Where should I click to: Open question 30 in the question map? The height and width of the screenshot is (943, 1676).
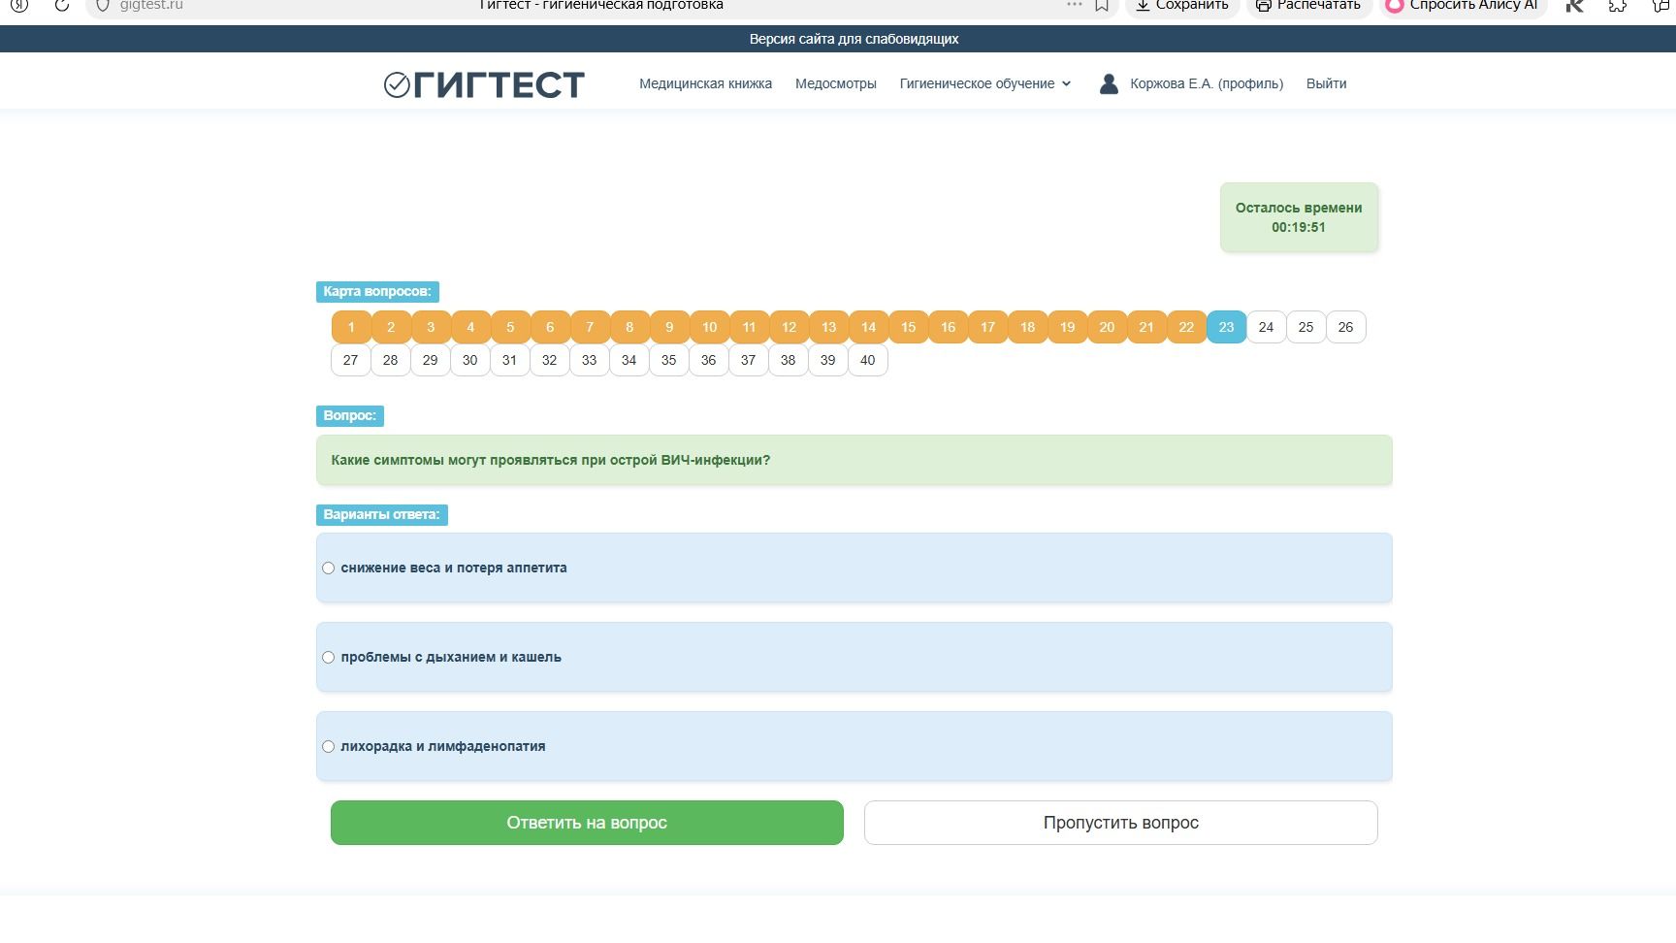pos(469,360)
